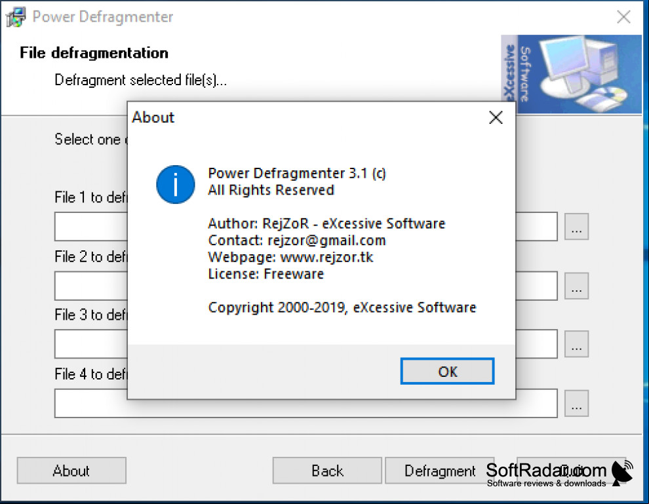Browse for File 2 using ellipsis button
This screenshot has height=504, width=649.
click(577, 286)
